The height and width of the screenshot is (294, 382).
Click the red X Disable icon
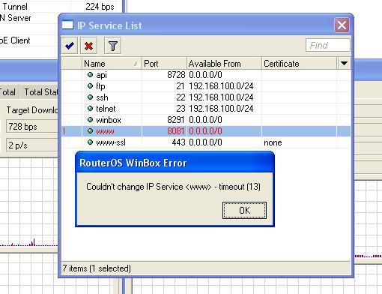(88, 46)
